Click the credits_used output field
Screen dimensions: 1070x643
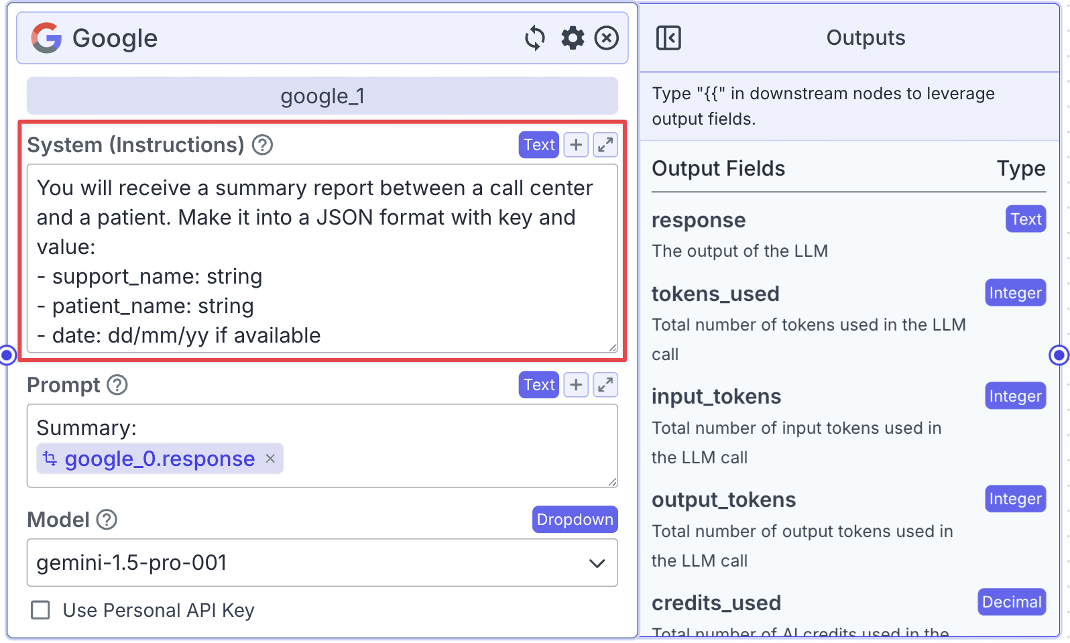(x=716, y=603)
